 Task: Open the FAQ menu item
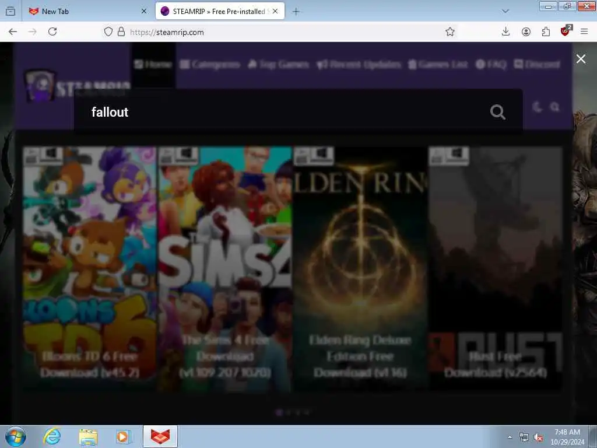[491, 64]
